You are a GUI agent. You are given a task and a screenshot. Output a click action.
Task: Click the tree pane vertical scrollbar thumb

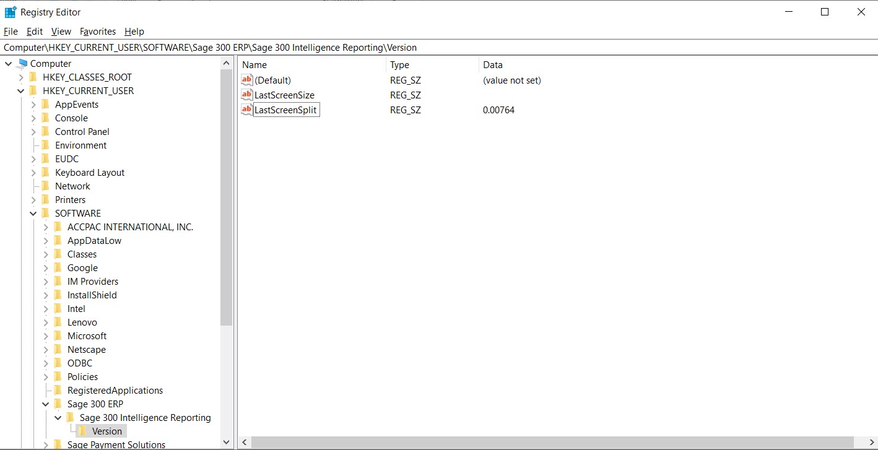(x=226, y=197)
